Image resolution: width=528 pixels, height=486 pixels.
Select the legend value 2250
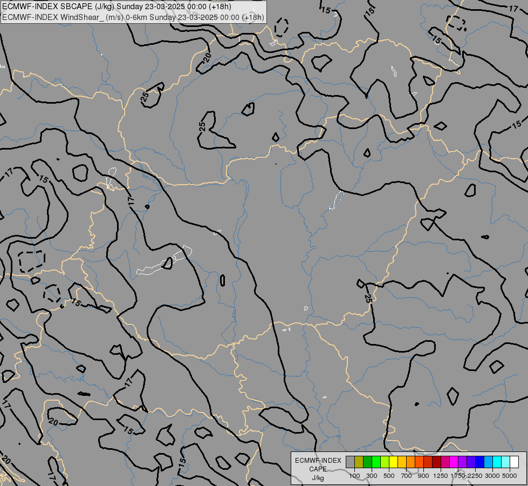click(475, 476)
